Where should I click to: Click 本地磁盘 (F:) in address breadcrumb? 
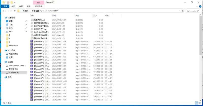37,11
